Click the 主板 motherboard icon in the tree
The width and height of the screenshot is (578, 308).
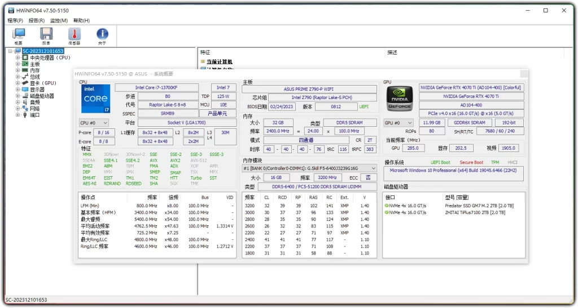coord(25,64)
